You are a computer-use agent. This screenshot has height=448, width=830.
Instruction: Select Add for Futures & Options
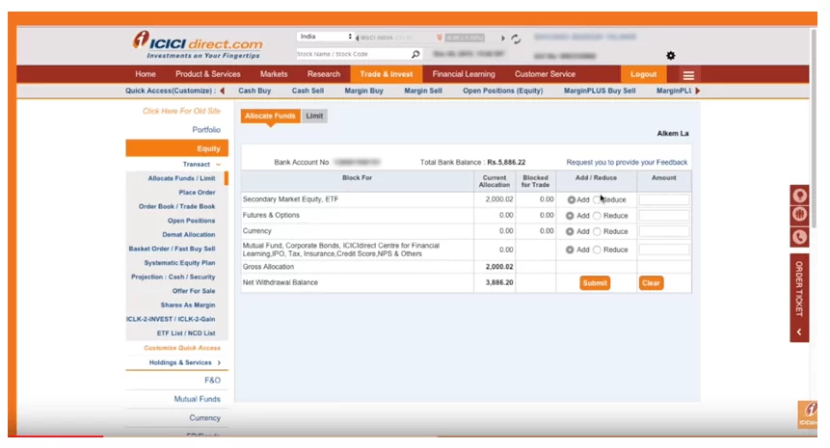coord(570,216)
